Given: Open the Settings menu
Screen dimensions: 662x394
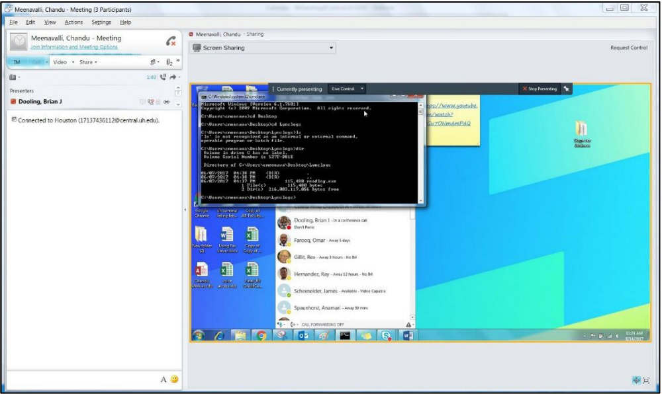Looking at the screenshot, I should coord(101,22).
